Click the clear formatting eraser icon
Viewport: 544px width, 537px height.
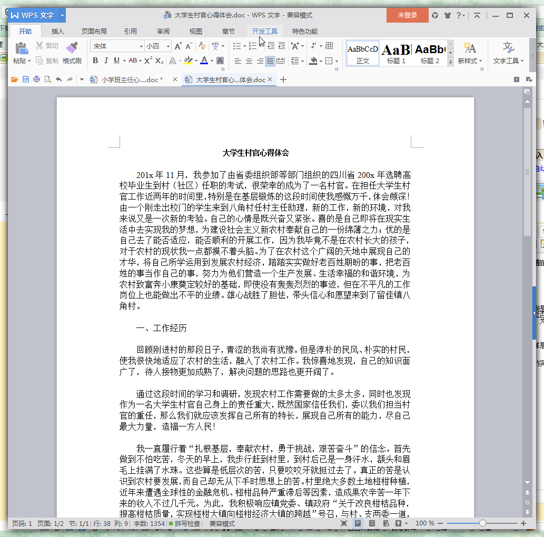pos(202,46)
